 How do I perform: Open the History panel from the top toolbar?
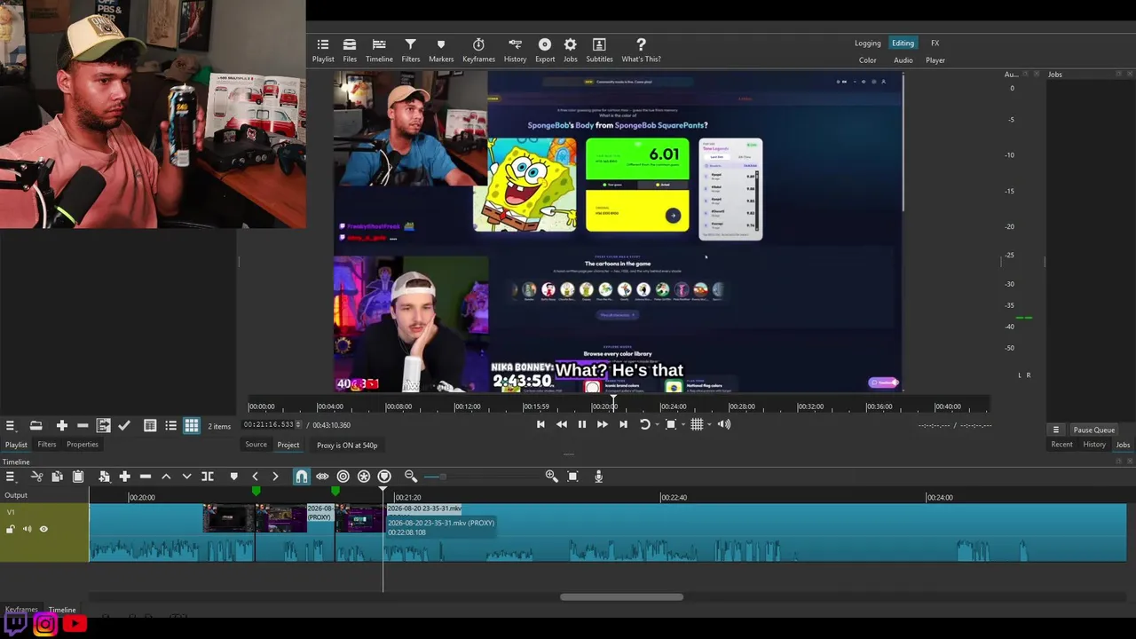pyautogui.click(x=515, y=51)
